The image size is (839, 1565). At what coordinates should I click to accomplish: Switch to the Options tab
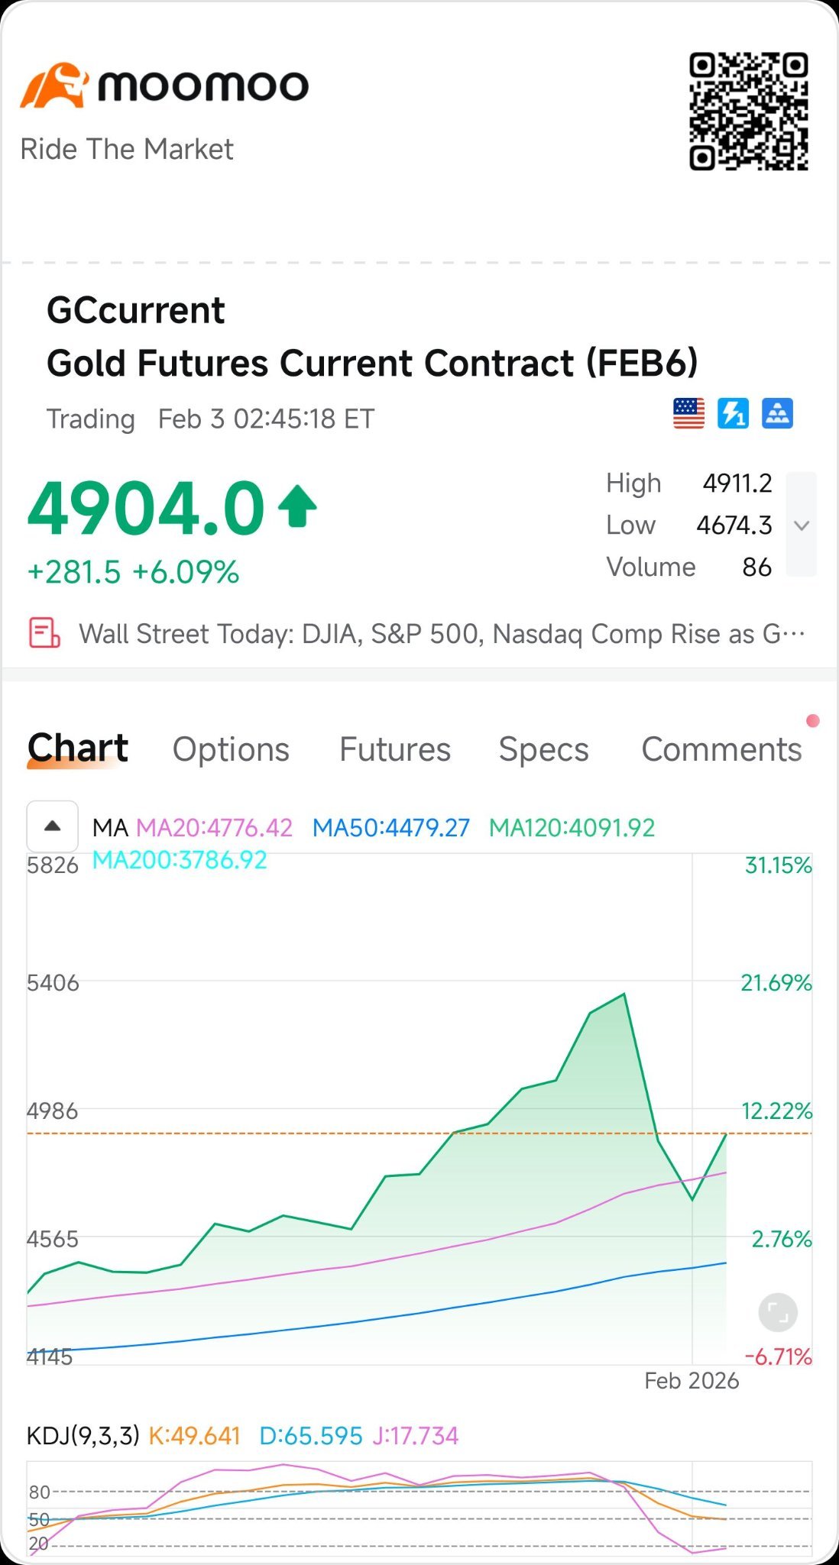pyautogui.click(x=231, y=749)
